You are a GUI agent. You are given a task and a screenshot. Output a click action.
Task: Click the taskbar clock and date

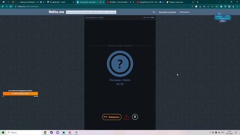click(x=229, y=132)
